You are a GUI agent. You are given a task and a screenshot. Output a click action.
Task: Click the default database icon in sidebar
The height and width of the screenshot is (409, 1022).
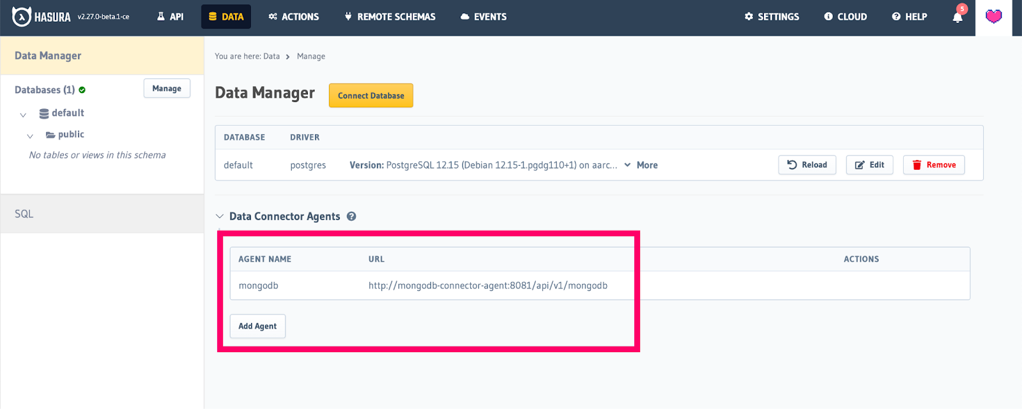coord(44,114)
